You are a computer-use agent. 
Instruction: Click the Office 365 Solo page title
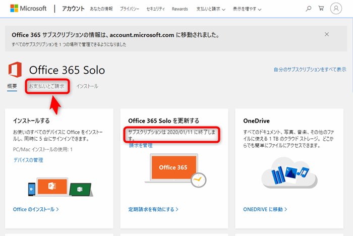click(x=67, y=70)
